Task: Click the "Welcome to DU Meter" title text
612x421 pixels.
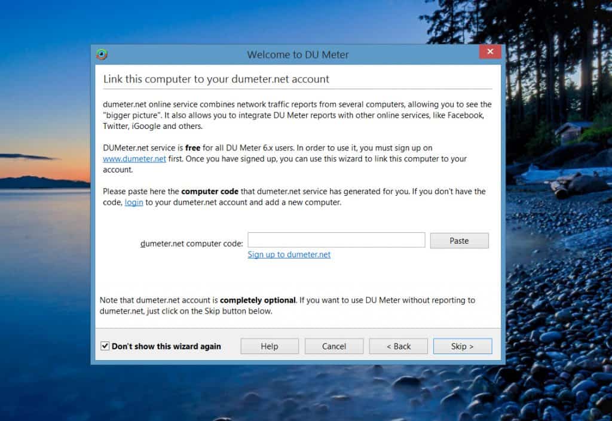Action: (298, 54)
